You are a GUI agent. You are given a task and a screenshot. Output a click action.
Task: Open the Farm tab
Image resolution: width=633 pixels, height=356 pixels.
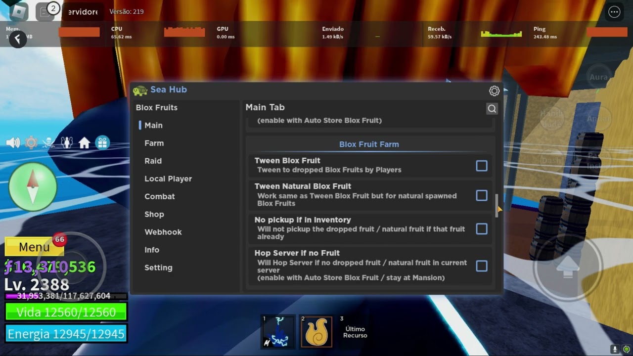coord(154,143)
